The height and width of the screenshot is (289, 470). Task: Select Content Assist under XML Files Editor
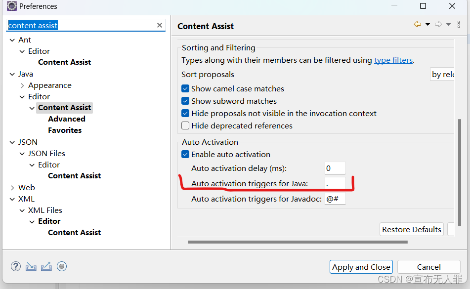point(74,232)
